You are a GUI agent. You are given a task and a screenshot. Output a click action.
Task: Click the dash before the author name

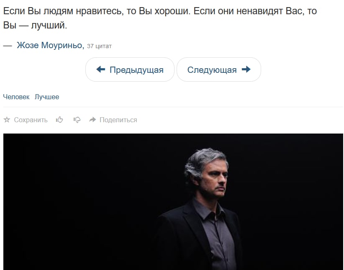pos(8,46)
